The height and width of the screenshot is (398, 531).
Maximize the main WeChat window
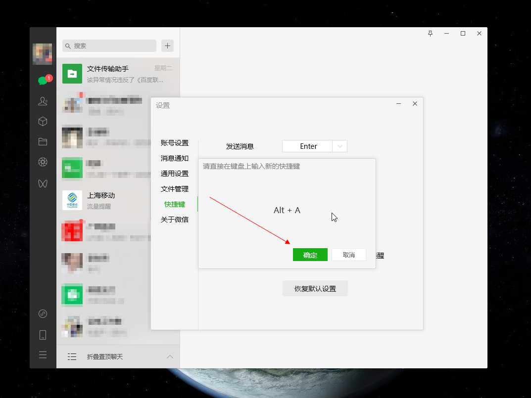[x=463, y=33]
